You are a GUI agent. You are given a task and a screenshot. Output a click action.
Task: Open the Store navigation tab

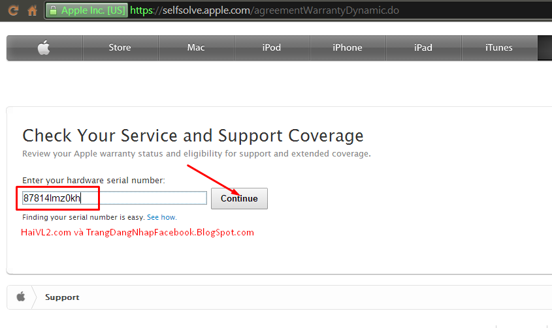(120, 48)
